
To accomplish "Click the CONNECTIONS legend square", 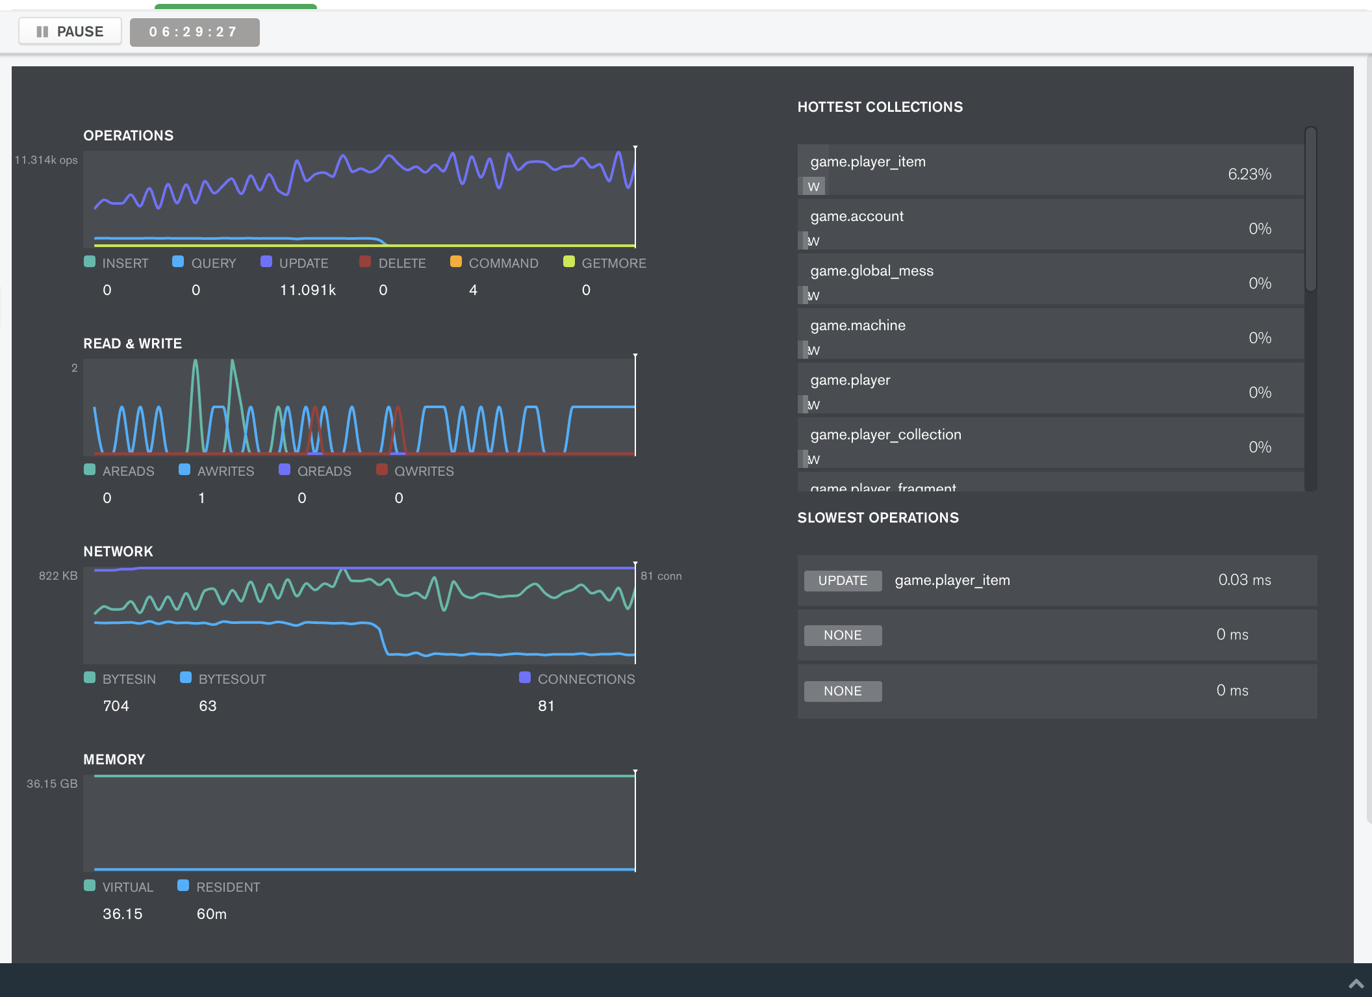I will (x=525, y=678).
